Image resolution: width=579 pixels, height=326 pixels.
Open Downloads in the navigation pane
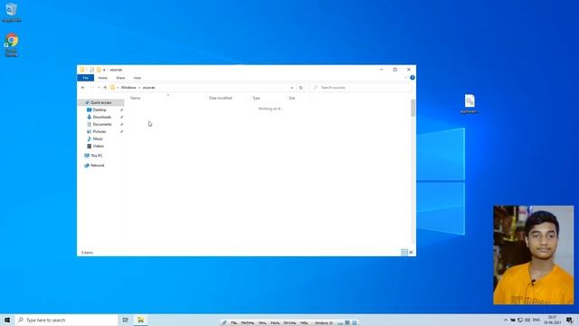coord(101,117)
